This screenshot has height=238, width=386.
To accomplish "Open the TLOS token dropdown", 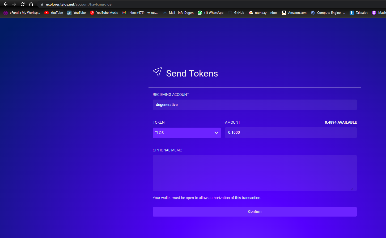I will 186,133.
